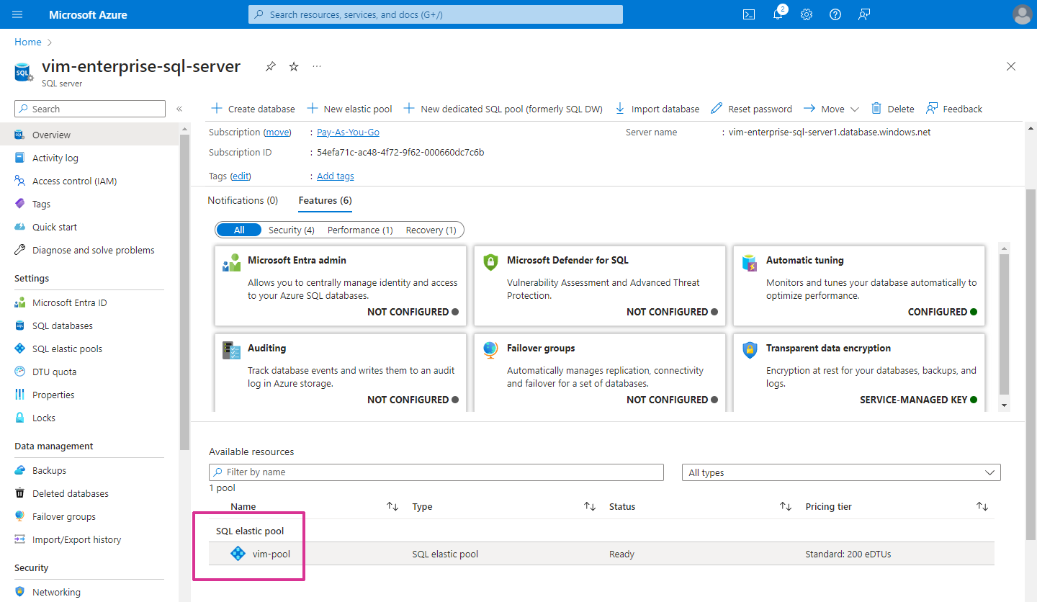Open the Microsoft Entra admin feature card

click(x=340, y=286)
